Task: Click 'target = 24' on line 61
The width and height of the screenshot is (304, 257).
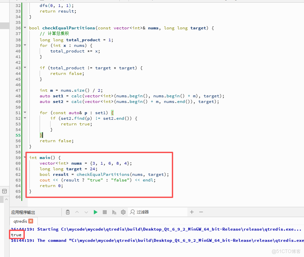Action: click(80, 169)
